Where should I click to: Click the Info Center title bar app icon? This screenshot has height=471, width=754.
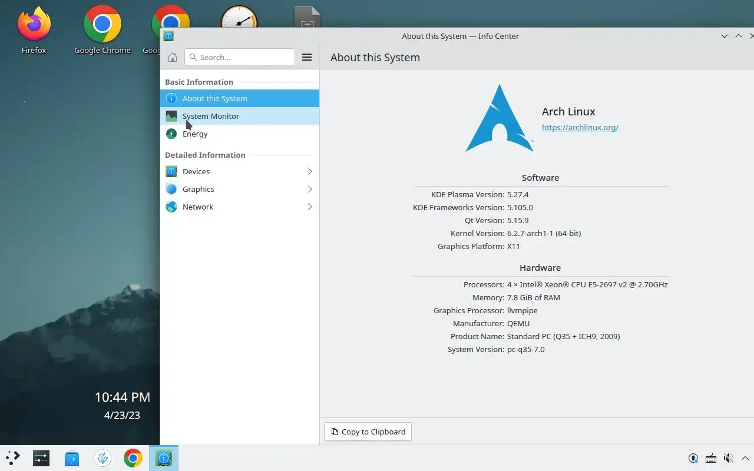pos(168,36)
